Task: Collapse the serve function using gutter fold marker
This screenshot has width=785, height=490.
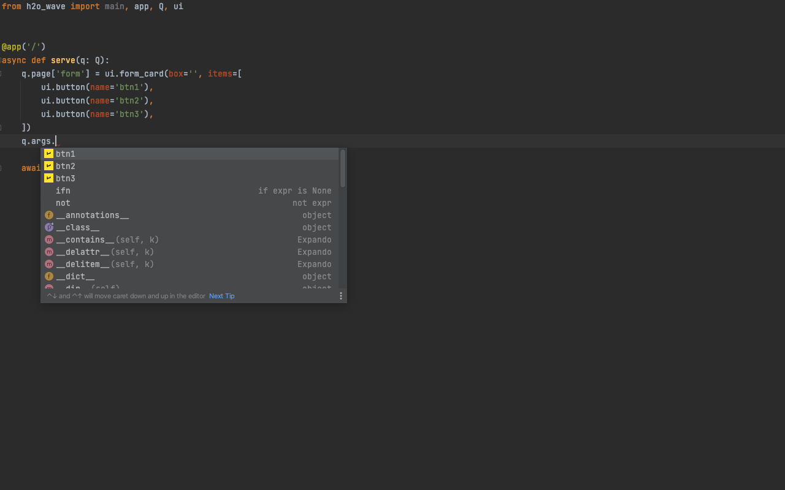Action: (1, 60)
